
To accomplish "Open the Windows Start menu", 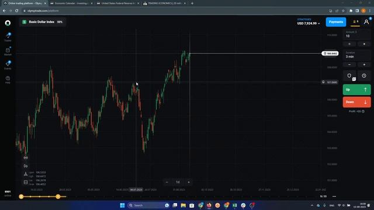I will pyautogui.click(x=122, y=205).
